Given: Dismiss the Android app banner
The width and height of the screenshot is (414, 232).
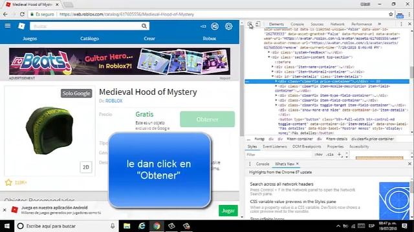Looking at the screenshot, I should (x=5, y=210).
